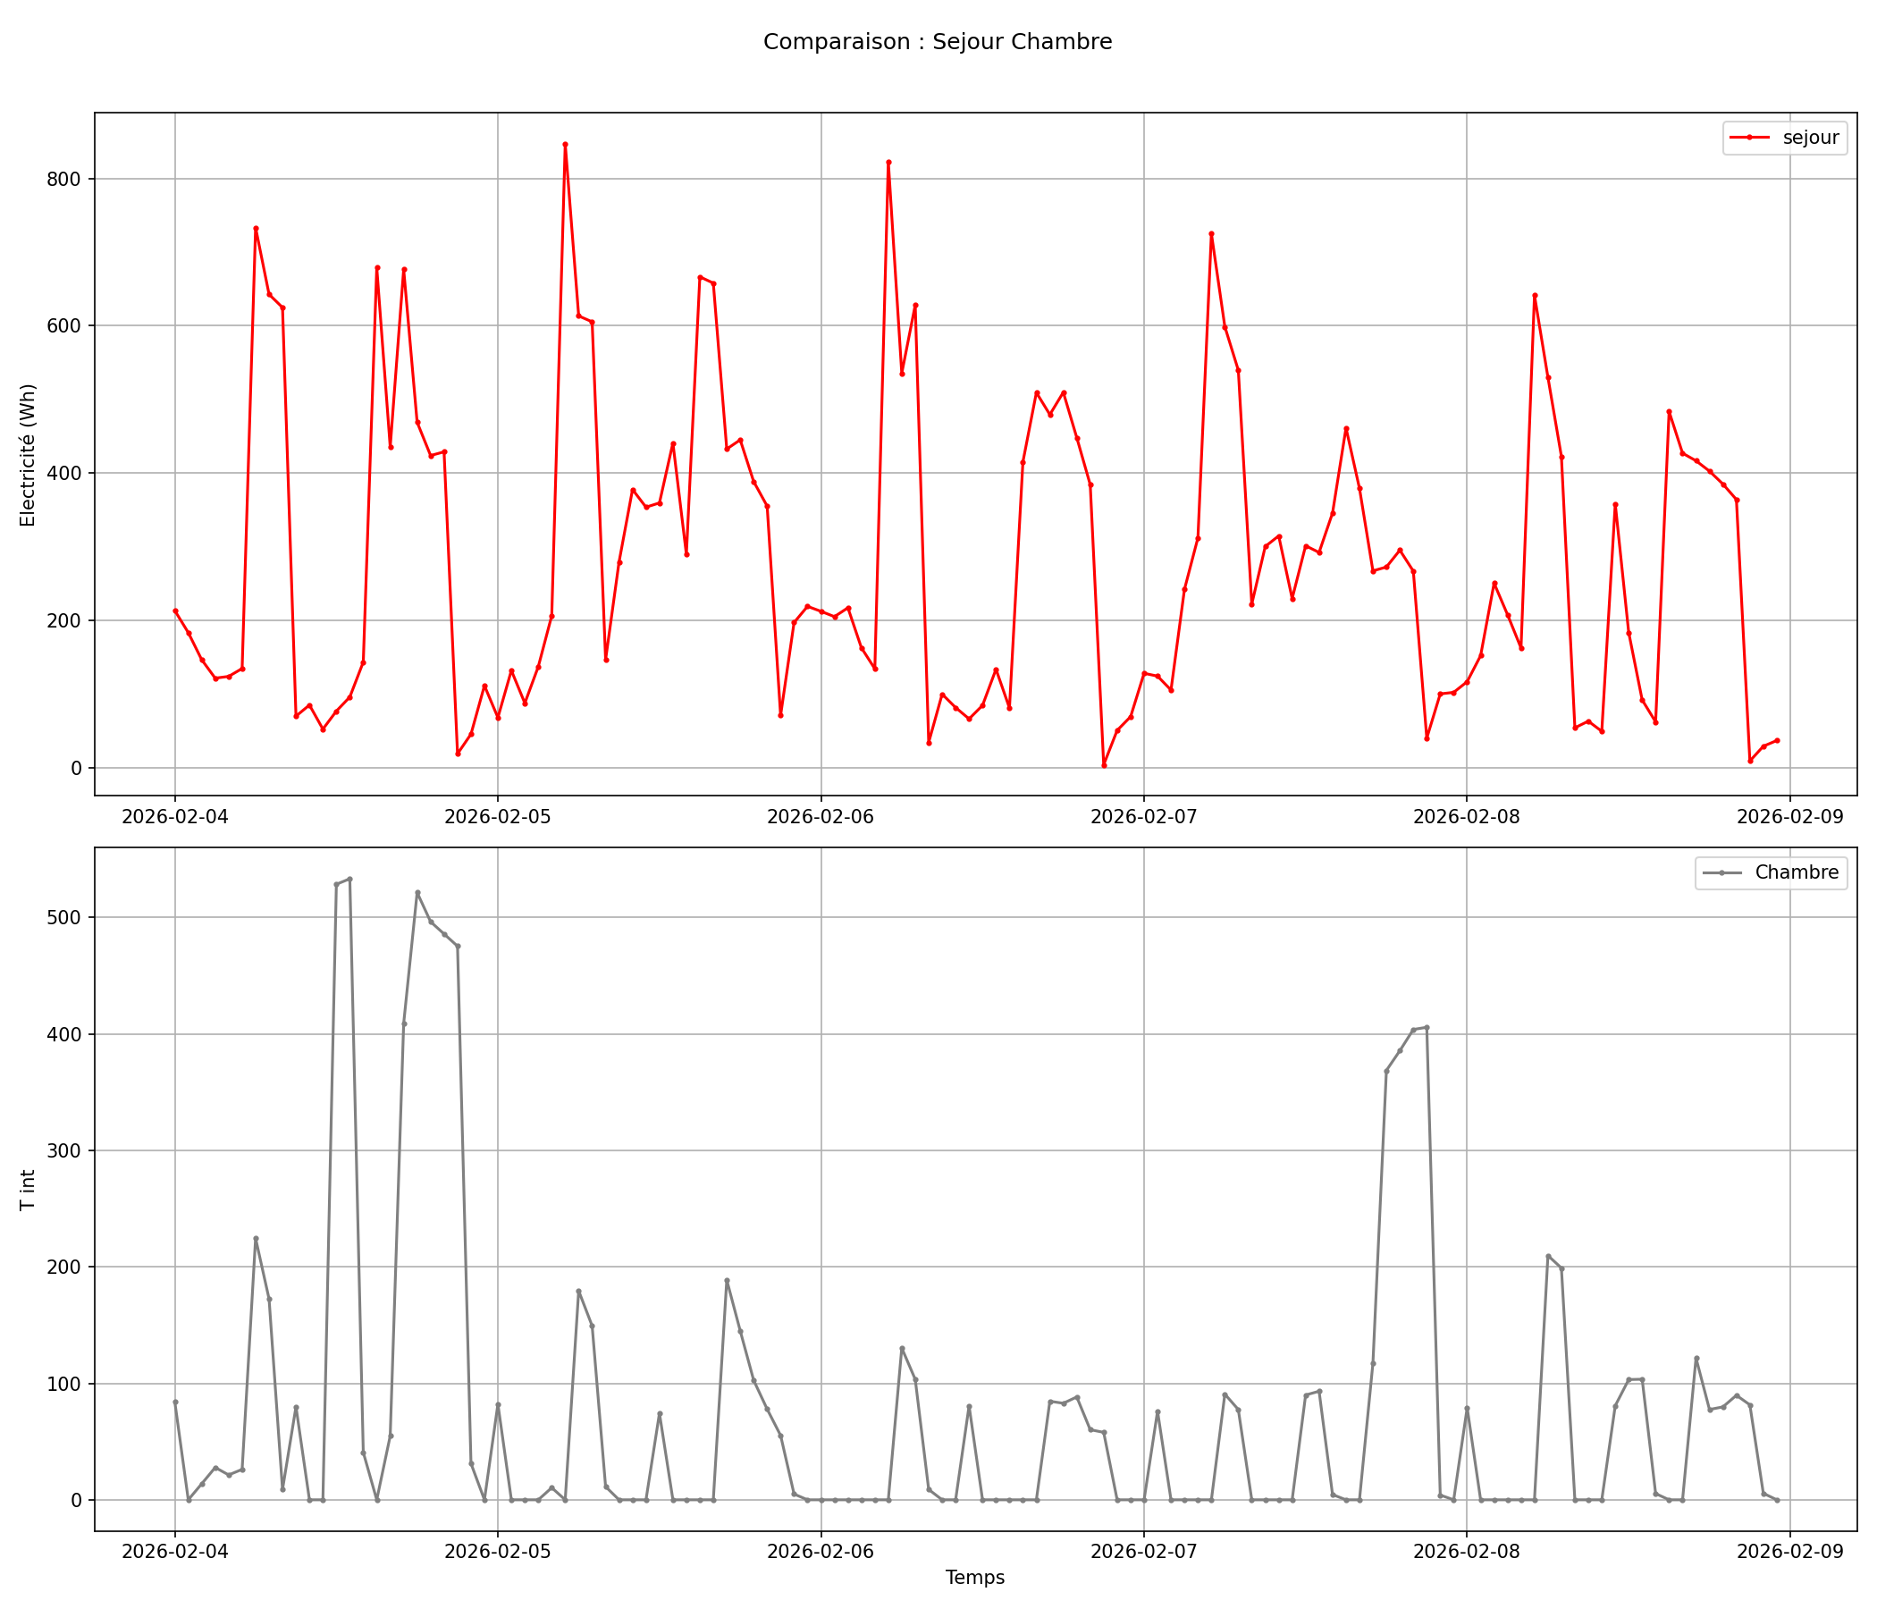The height and width of the screenshot is (1609, 1877).
Task: Click the highest red peak near 2026-02-05
Action: coord(565,144)
